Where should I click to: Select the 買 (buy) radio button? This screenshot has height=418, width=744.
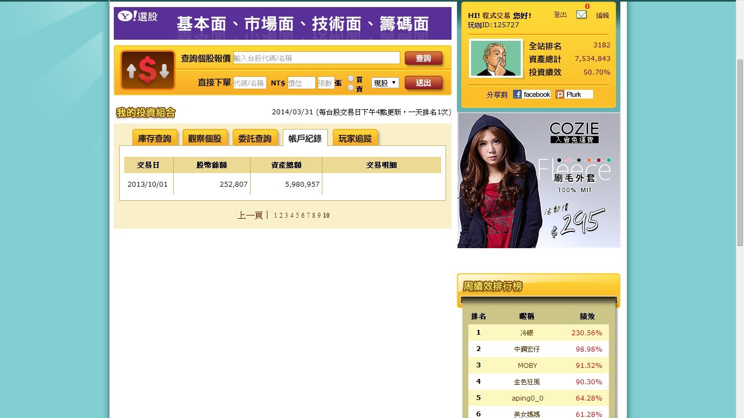351,79
